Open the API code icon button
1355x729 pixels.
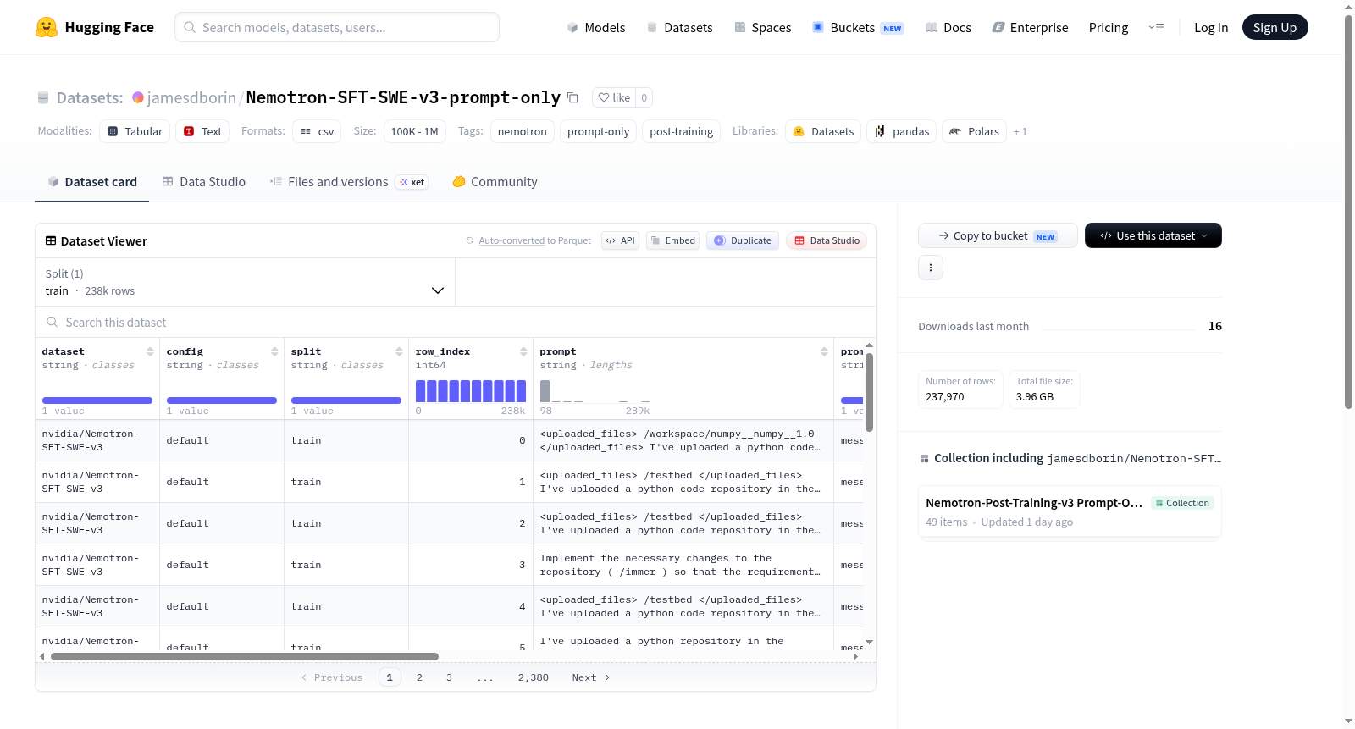pos(620,240)
